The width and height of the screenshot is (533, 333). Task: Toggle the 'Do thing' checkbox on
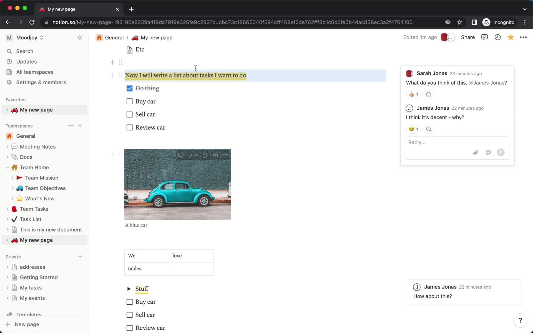130,88
